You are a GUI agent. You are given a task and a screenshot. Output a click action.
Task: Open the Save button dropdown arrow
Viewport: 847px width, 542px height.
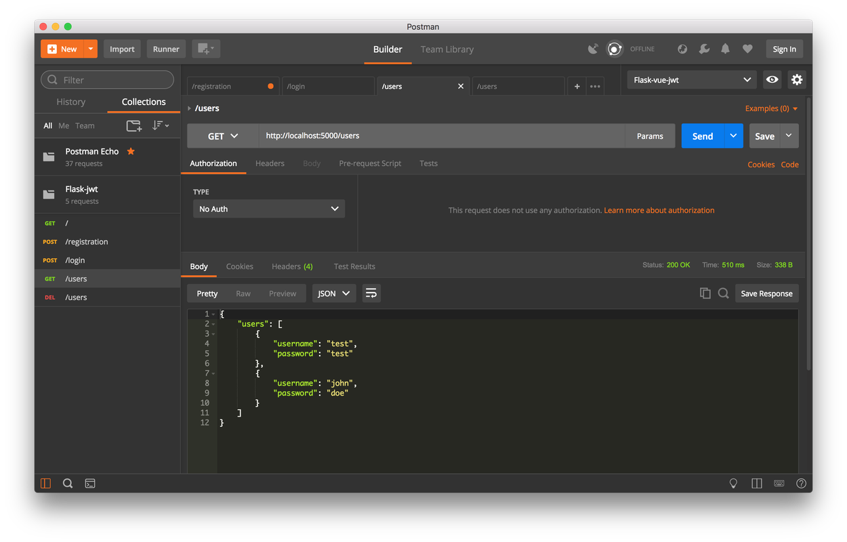[x=789, y=136]
